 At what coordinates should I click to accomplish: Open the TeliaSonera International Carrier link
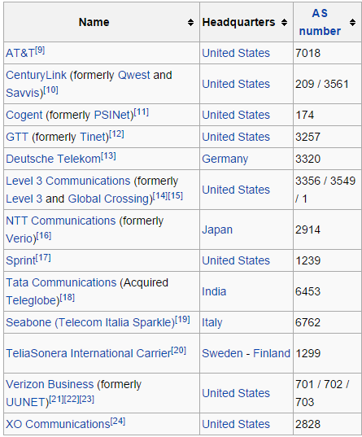click(89, 353)
